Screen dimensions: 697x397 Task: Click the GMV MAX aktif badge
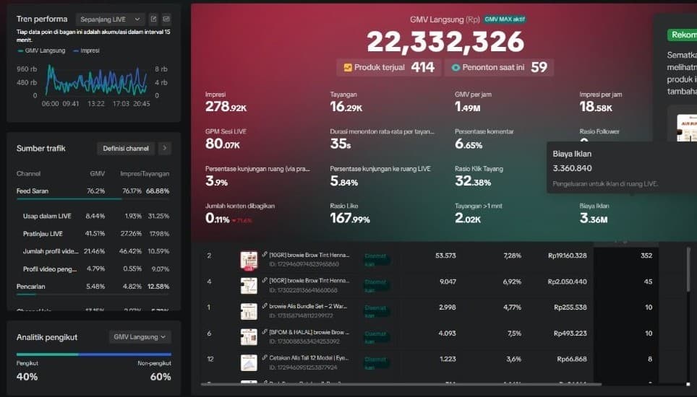tap(505, 19)
